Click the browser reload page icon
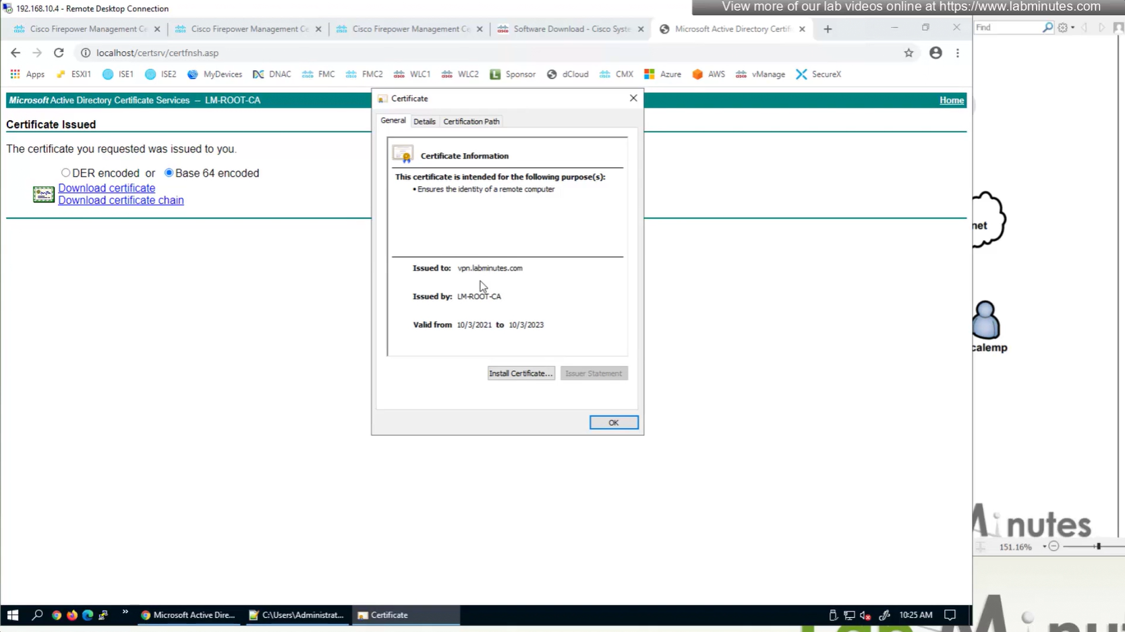Image resolution: width=1125 pixels, height=632 pixels. coord(59,53)
